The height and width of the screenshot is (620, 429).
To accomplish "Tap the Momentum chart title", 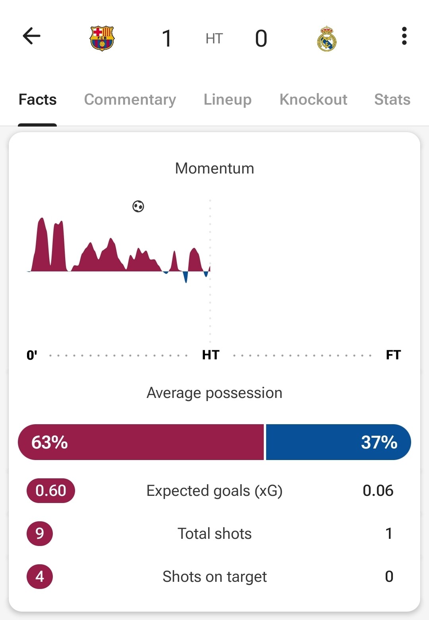I will pyautogui.click(x=214, y=168).
